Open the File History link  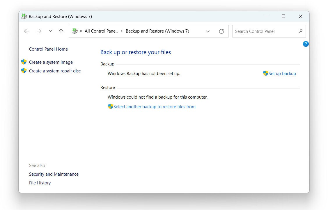pyautogui.click(x=40, y=183)
